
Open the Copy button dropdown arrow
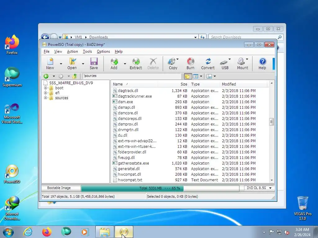(177, 59)
